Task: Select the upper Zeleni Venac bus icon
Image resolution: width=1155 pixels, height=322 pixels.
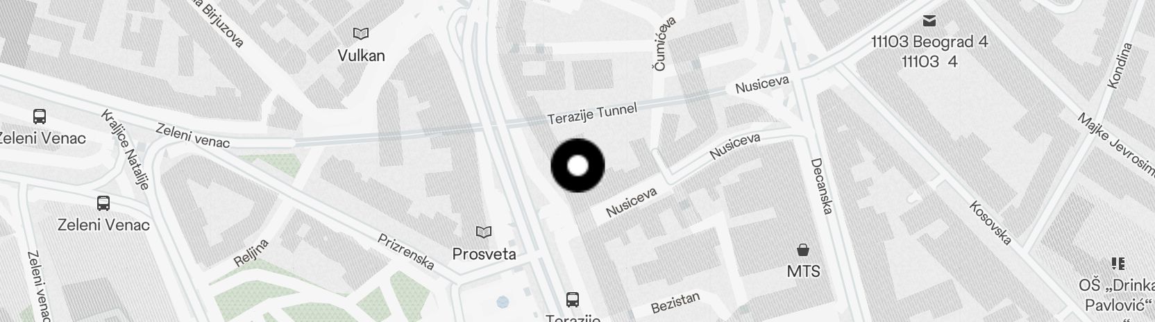Action: (40, 116)
